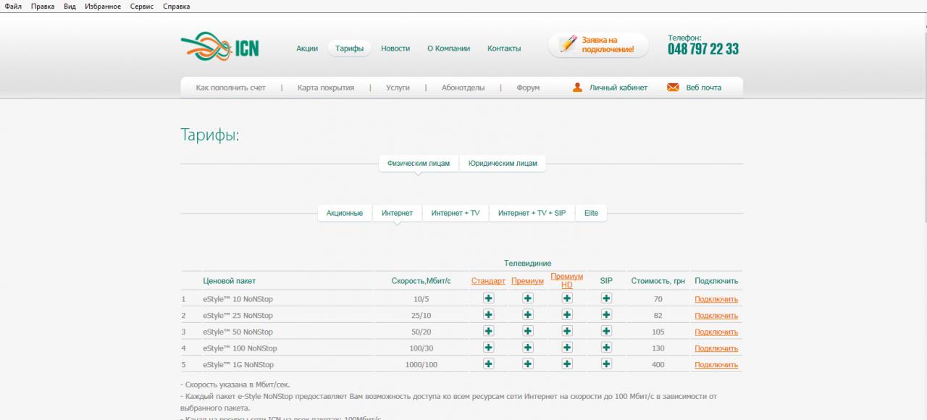Open Личный кабинет via the user icon

coord(577,88)
